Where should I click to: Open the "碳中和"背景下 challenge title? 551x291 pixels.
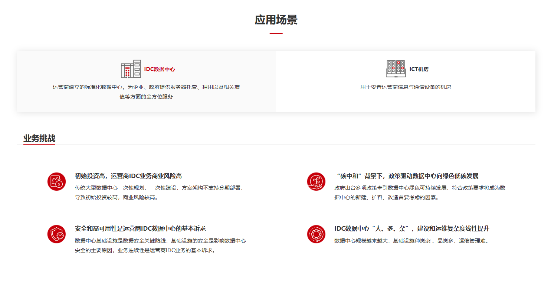pyautogui.click(x=406, y=176)
